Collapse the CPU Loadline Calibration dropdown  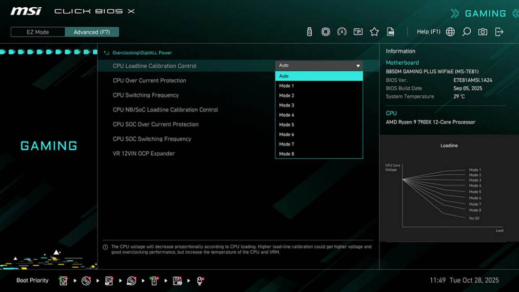(358, 65)
